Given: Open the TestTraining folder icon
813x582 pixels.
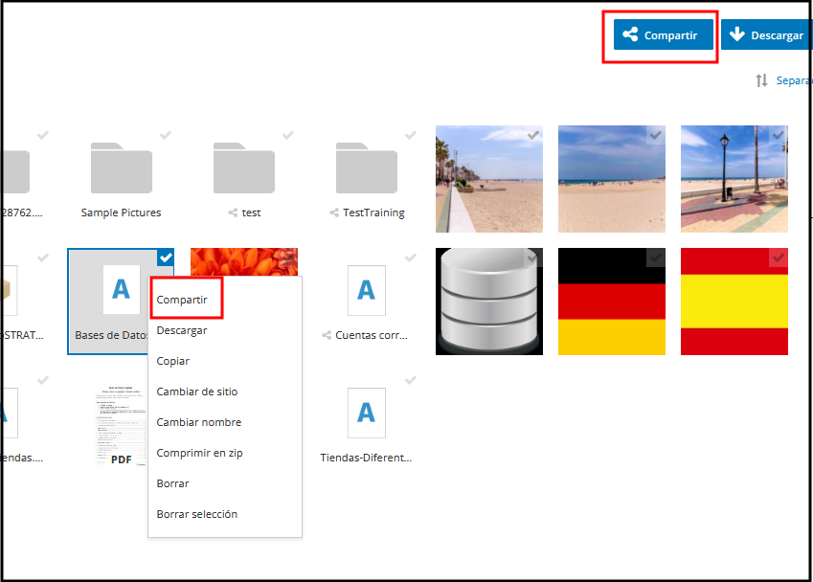Looking at the screenshot, I should pyautogui.click(x=367, y=168).
